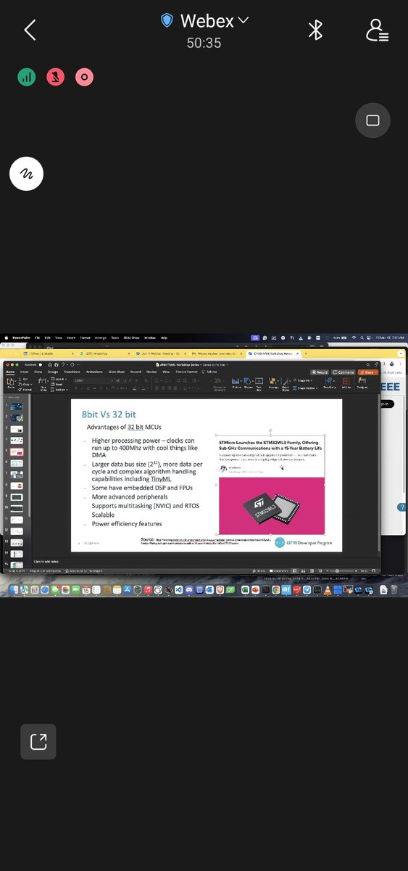Switch to the CASS-ARM Workshop browser tab

coord(273,353)
